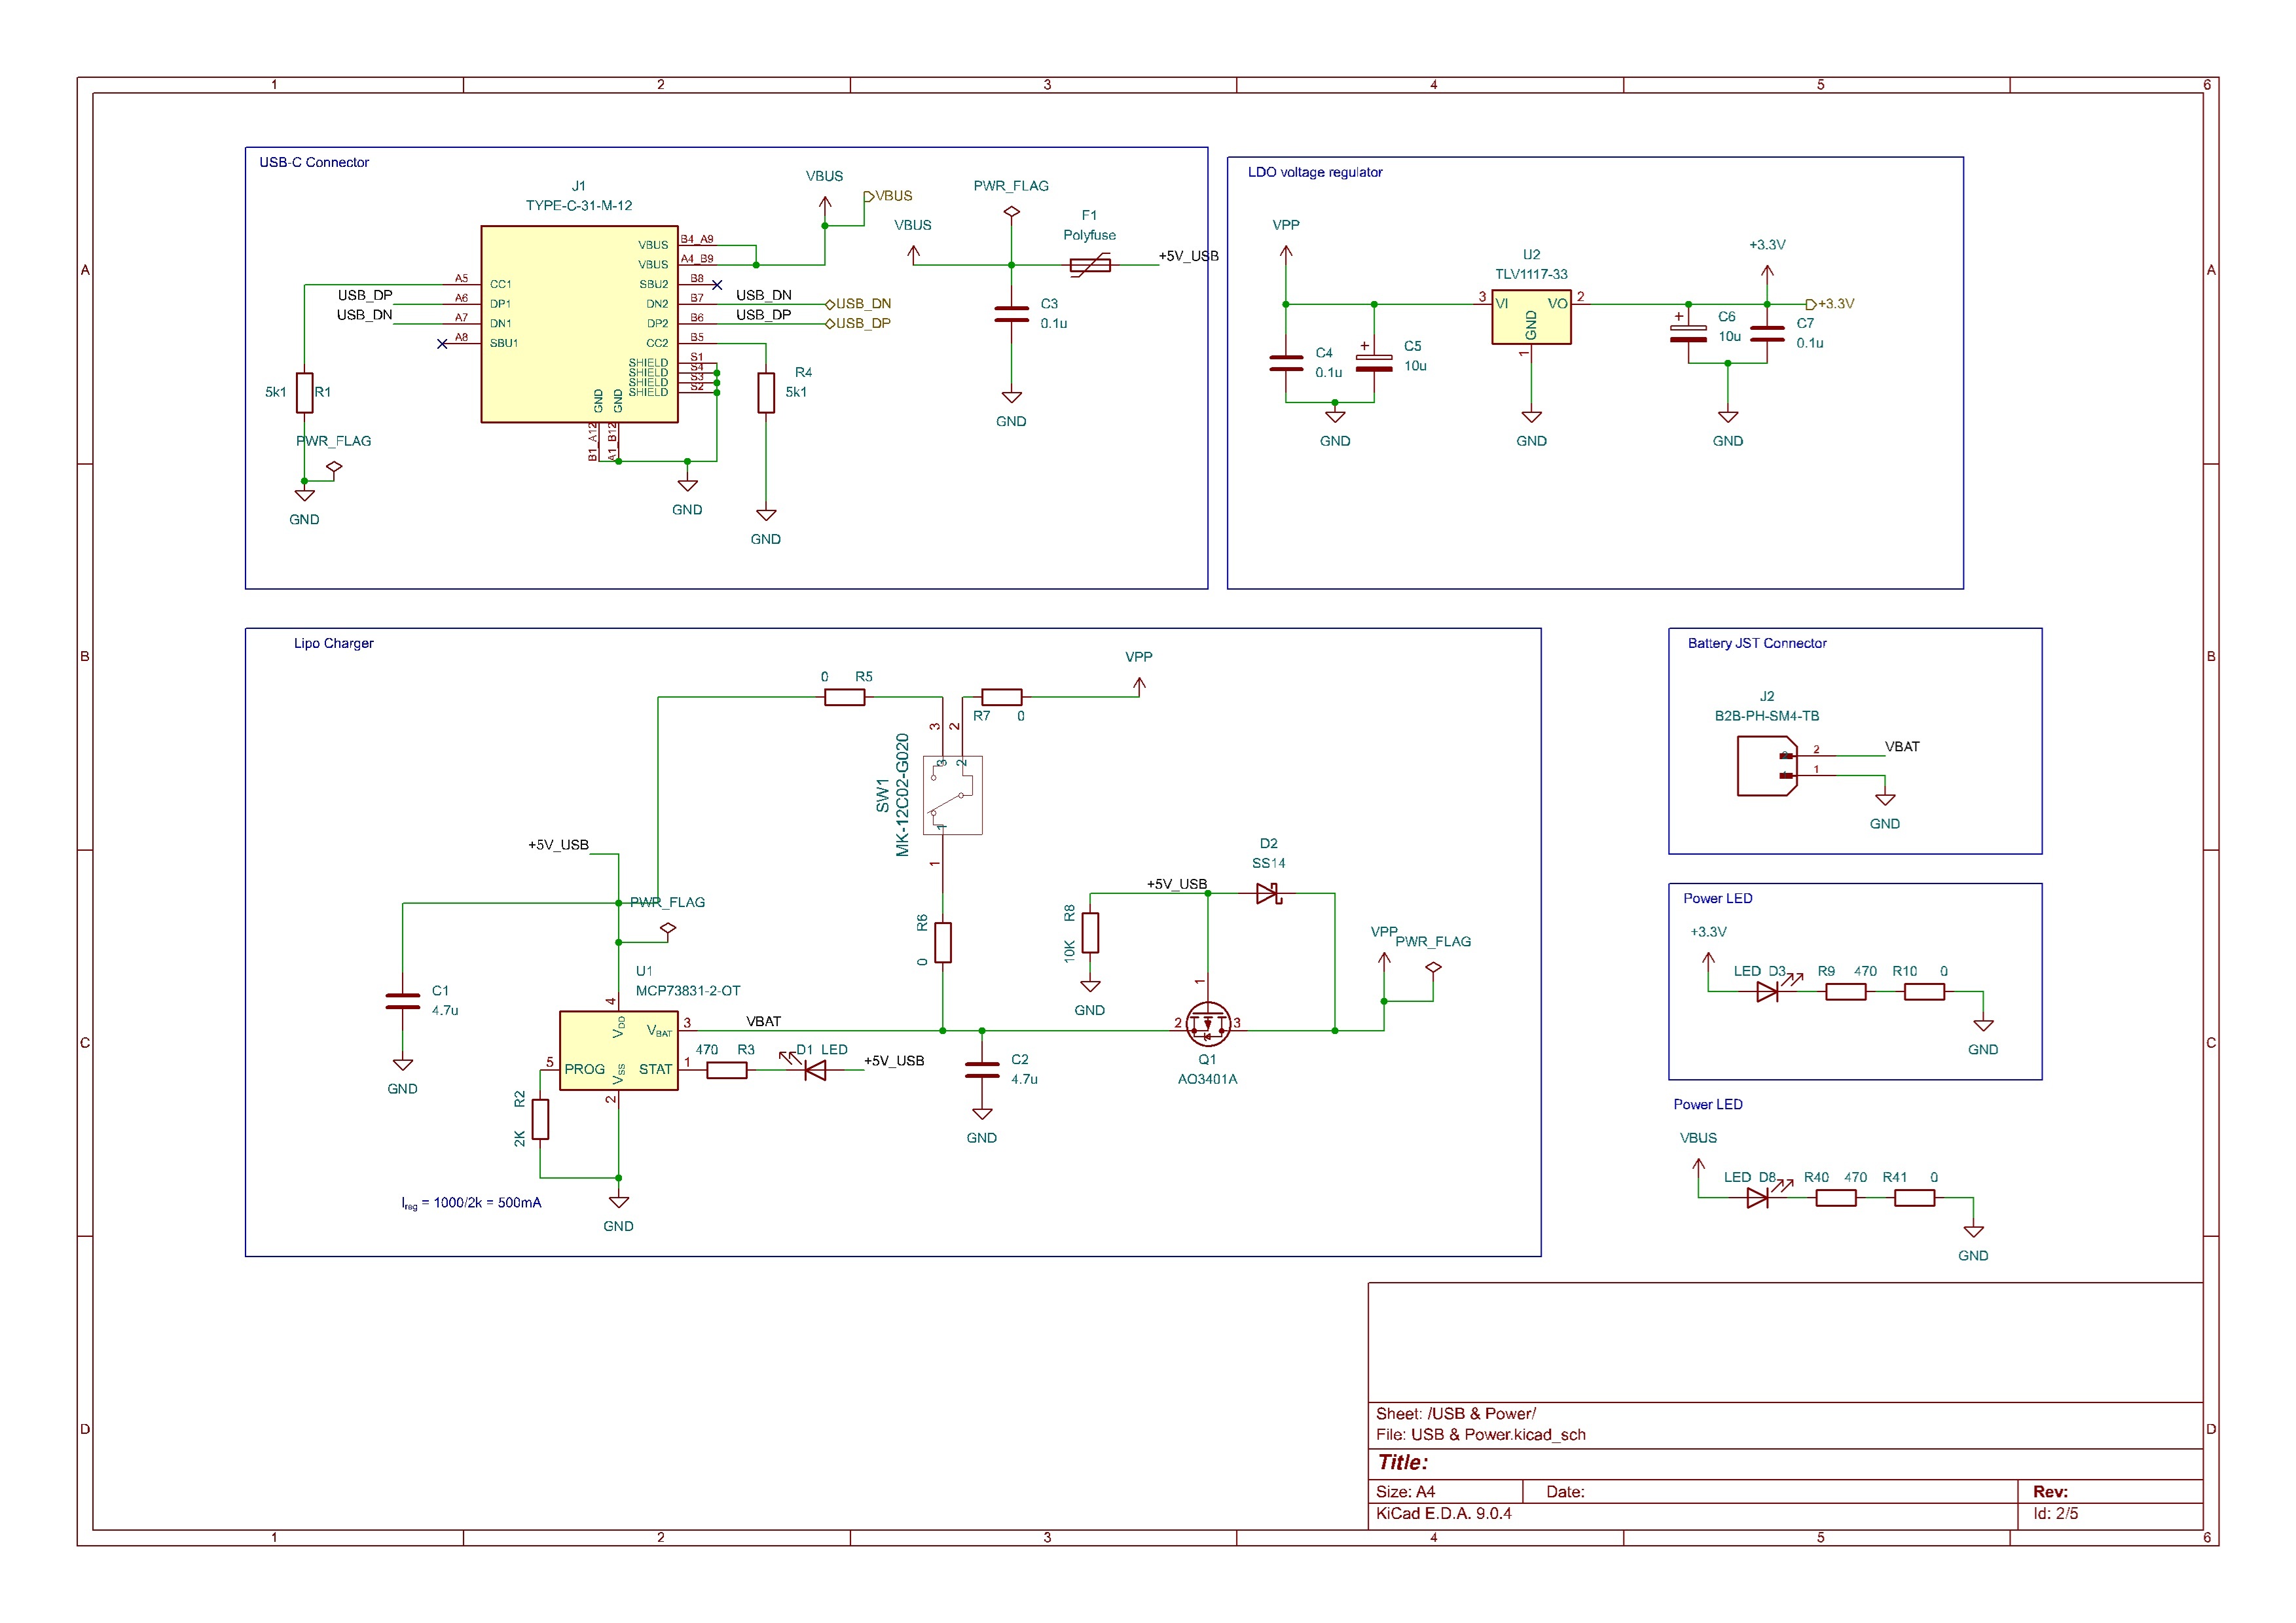
Task: Click the "TYPE-C-31-M-12" value text
Action: pos(579,206)
